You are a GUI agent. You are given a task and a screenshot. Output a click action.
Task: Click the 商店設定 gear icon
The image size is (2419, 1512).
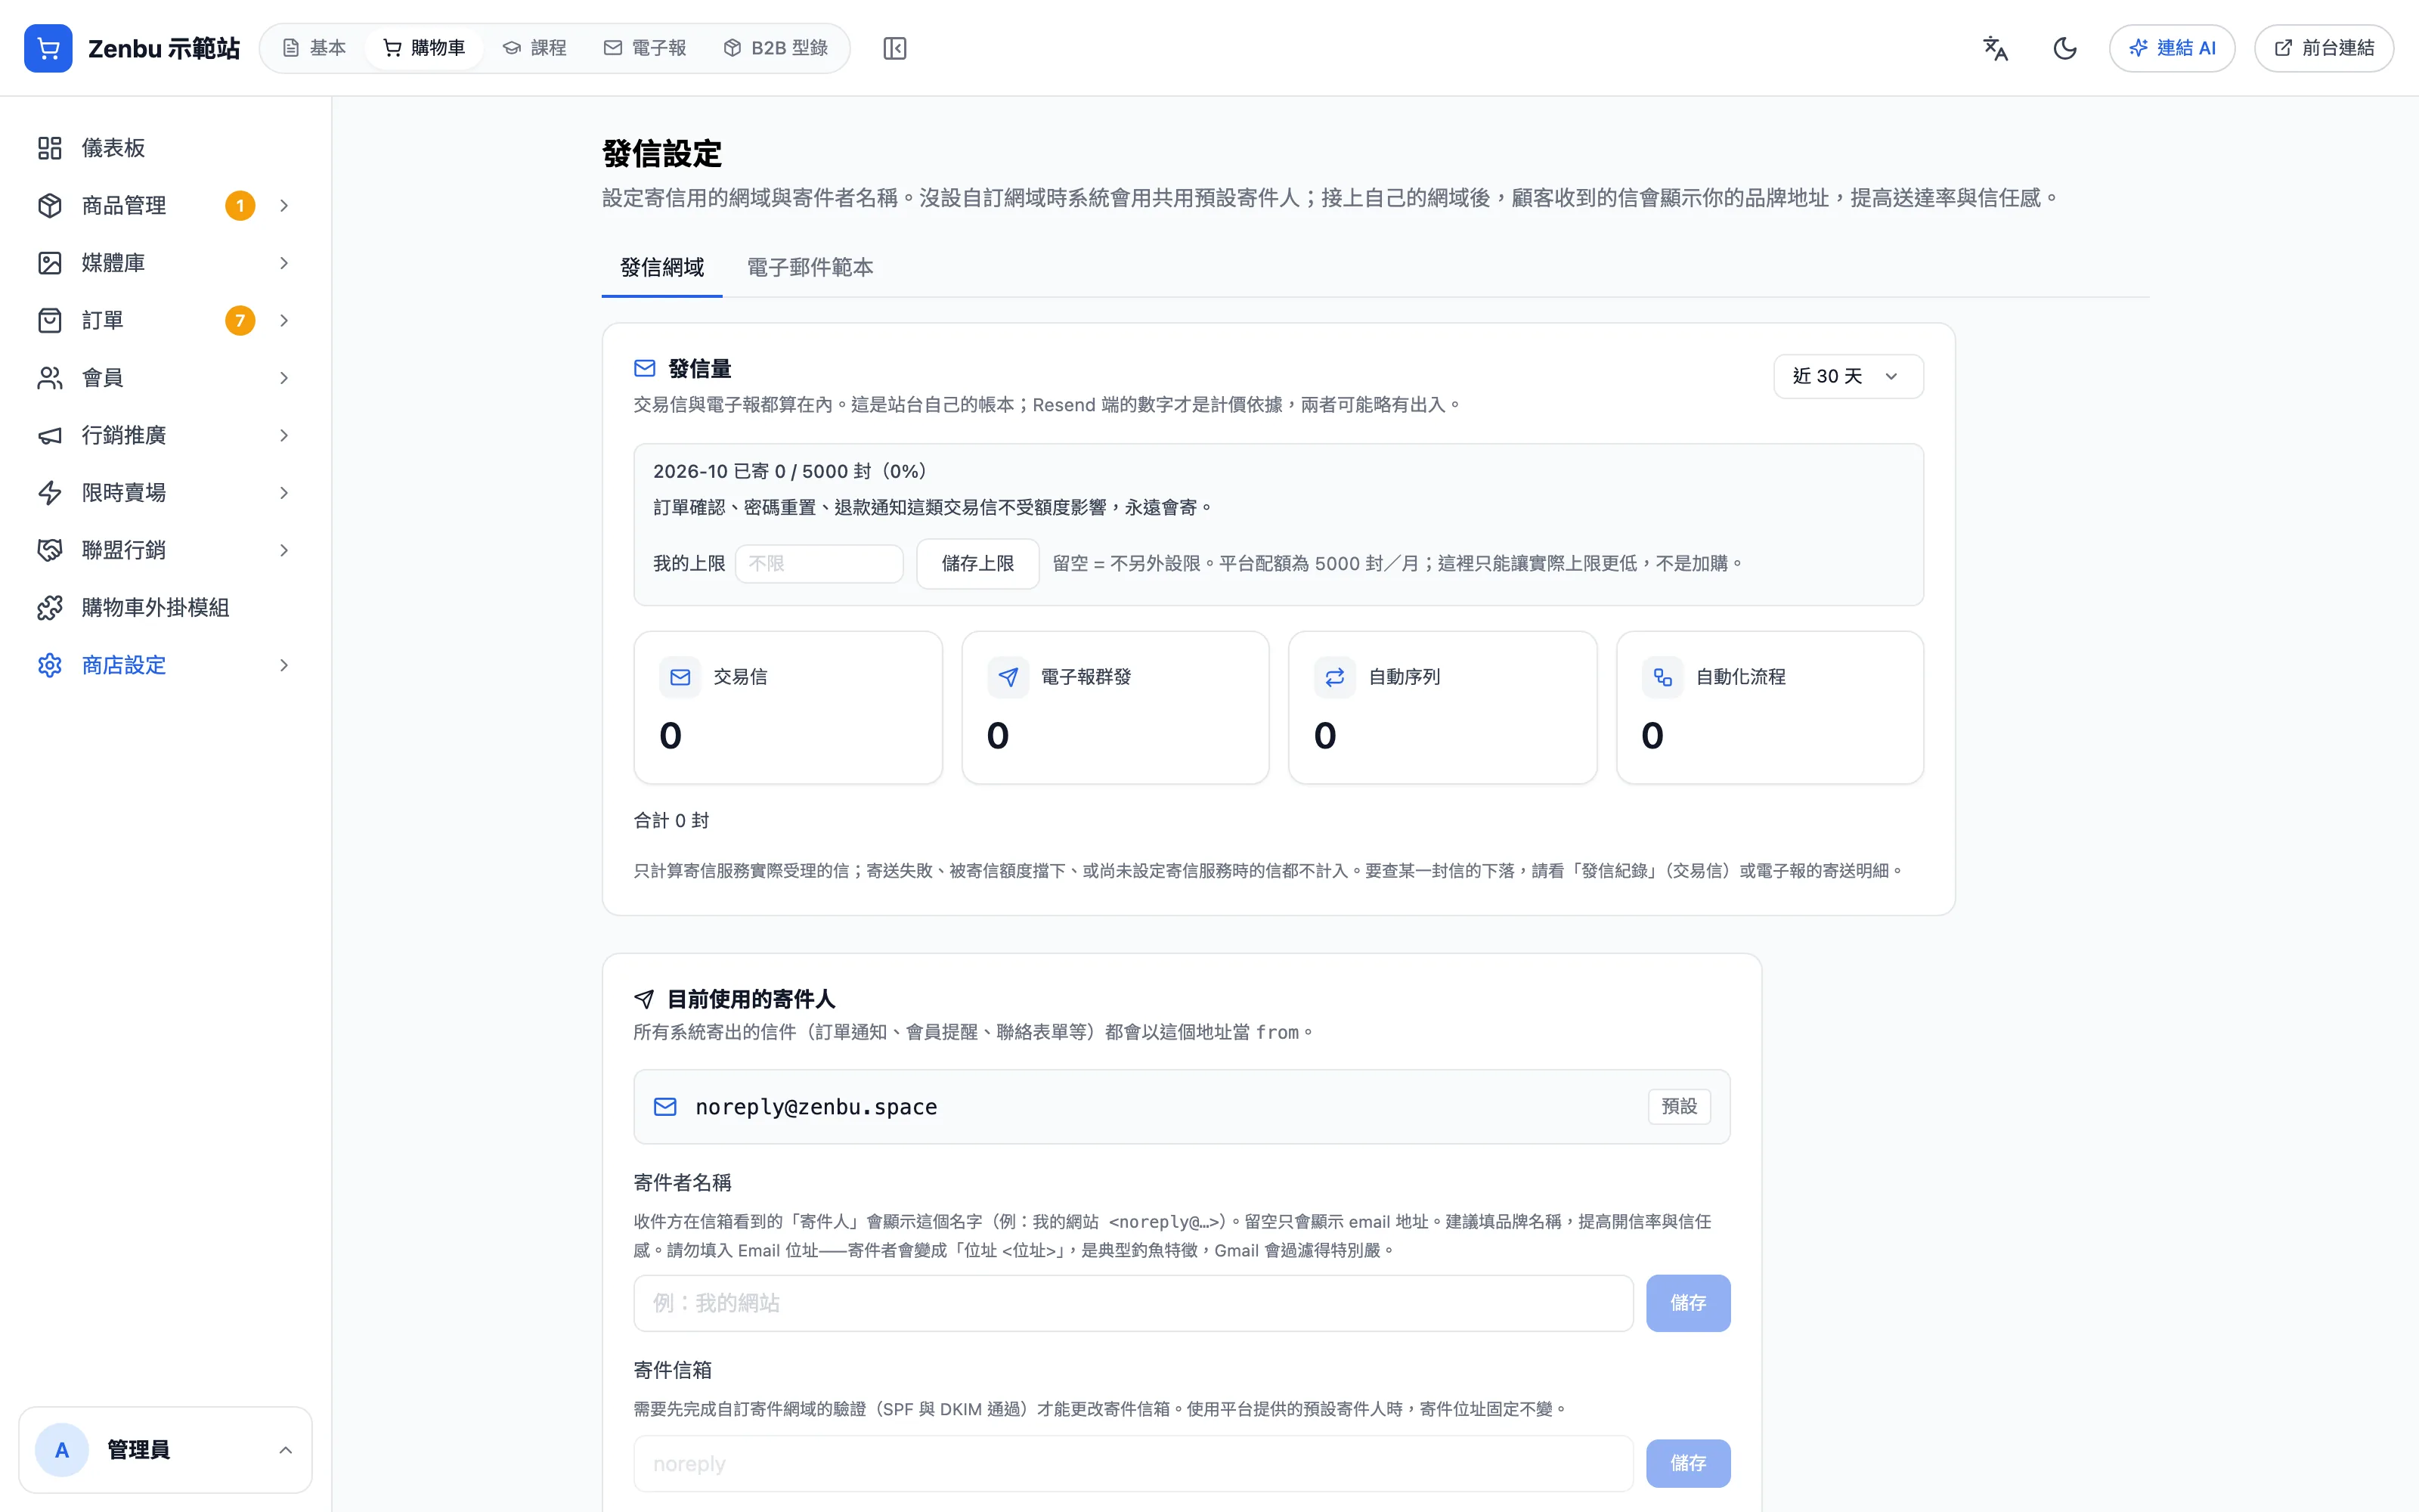pos(50,665)
